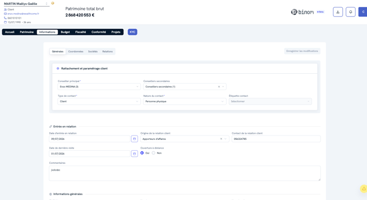Click the enzo.medina@wealthcome.fr email link
This screenshot has height=200, width=367.
pos(23,14)
